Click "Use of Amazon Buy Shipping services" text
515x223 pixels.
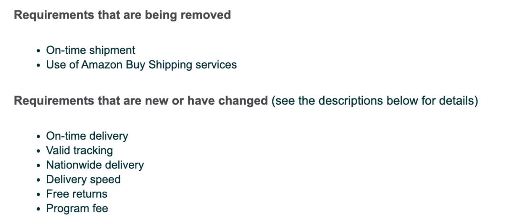point(141,65)
